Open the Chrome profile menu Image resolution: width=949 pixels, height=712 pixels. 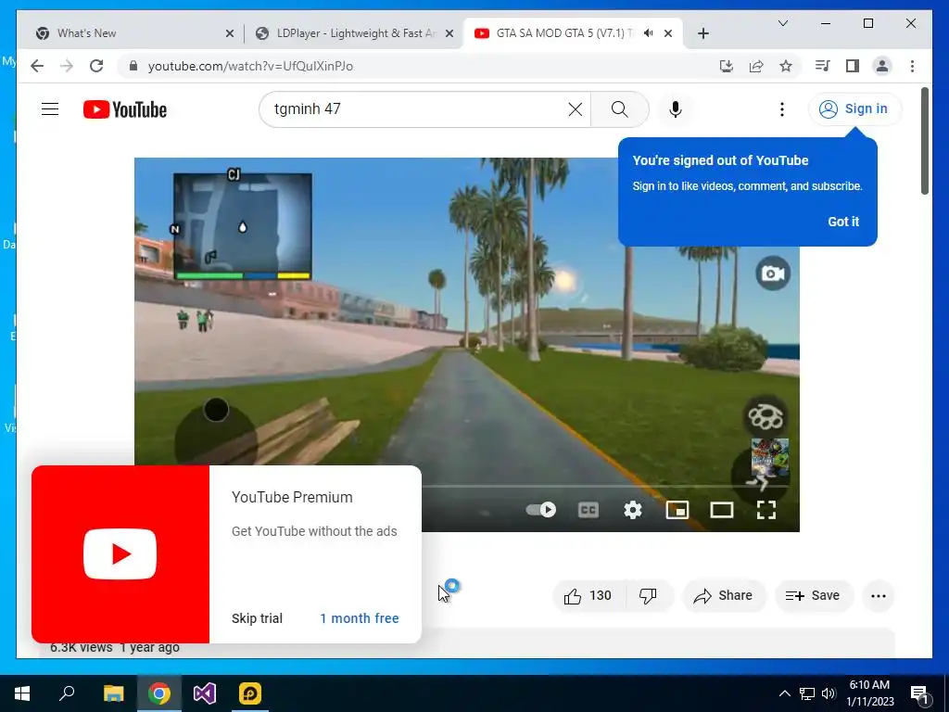pos(882,66)
